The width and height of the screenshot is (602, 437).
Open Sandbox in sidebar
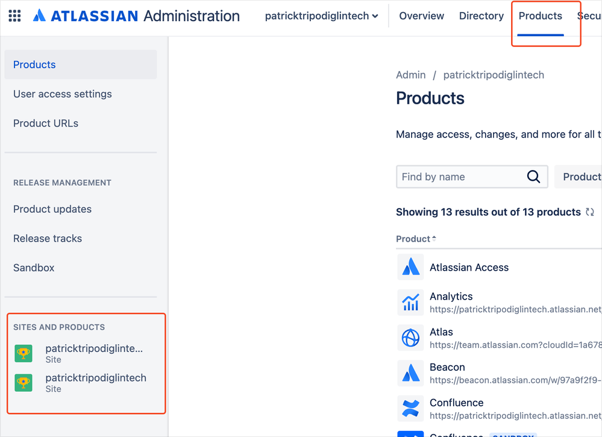point(34,268)
